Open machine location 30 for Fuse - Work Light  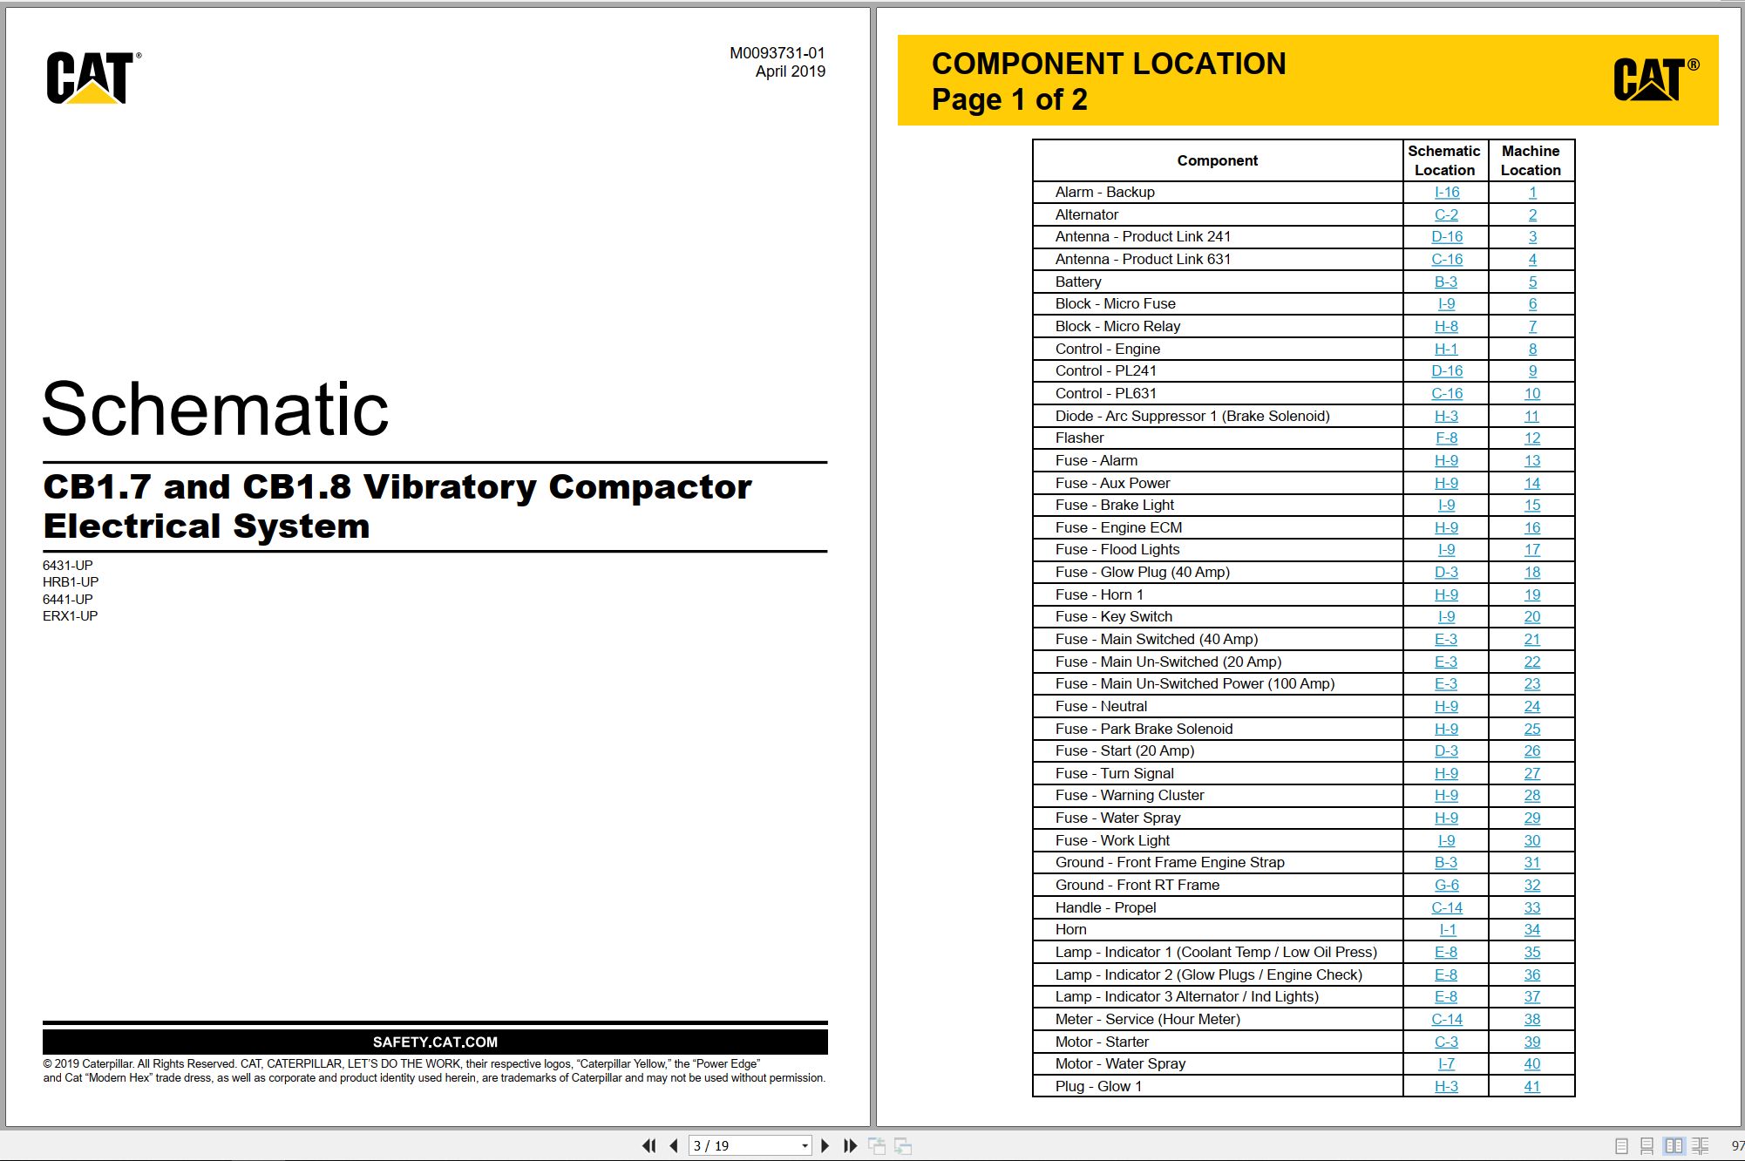[1532, 840]
